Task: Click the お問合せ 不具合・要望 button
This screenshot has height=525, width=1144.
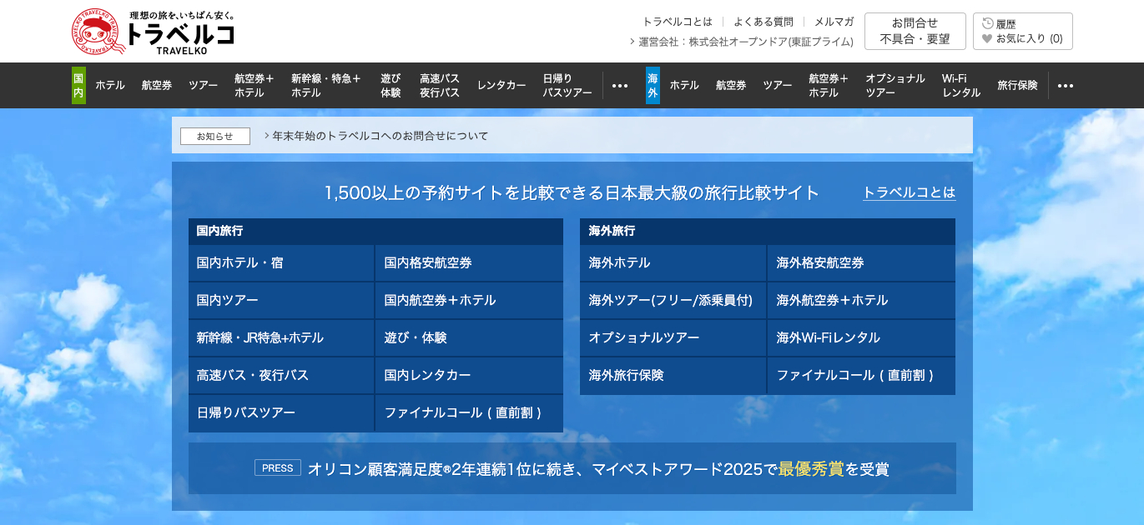Action: 915,30
